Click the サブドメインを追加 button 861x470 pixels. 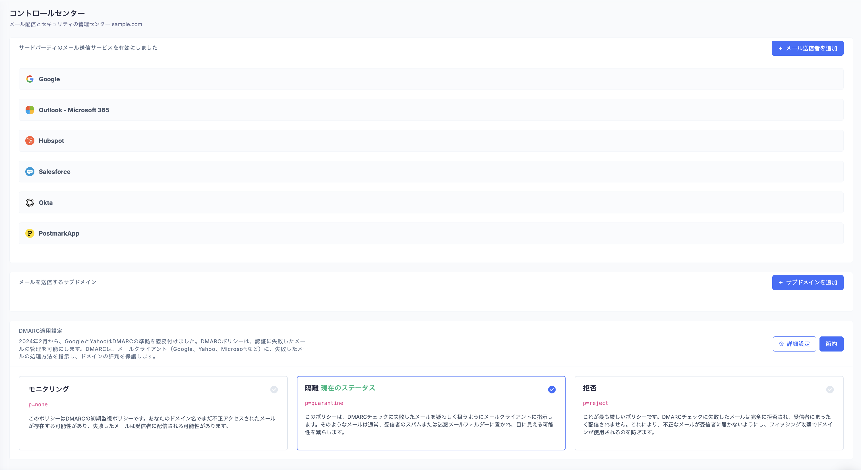coord(808,282)
